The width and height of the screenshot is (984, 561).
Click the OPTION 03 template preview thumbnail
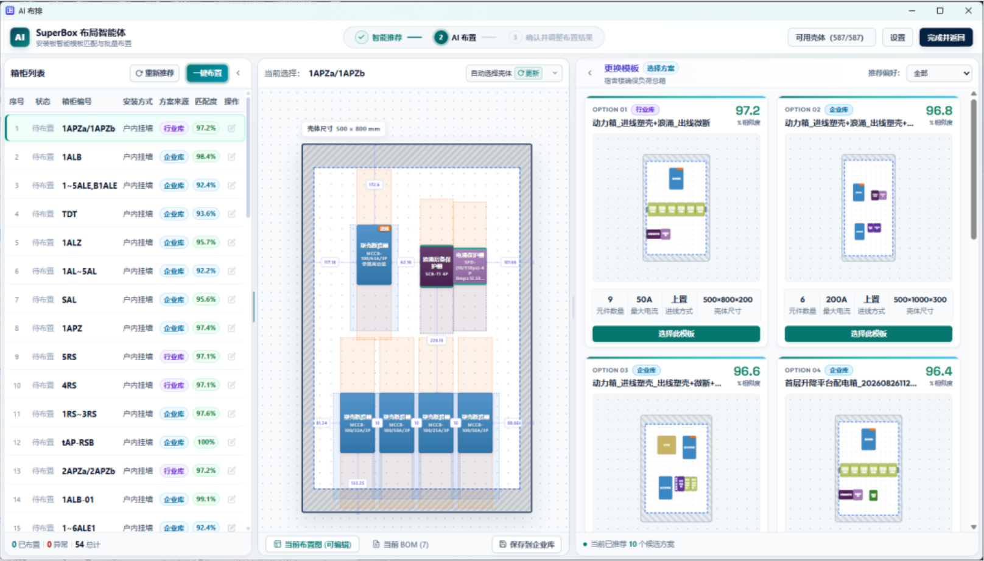coord(676,464)
